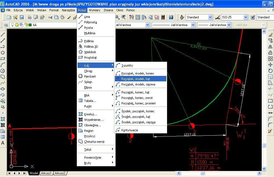Select the Revision Cloud tool in left toolbar

[3, 77]
